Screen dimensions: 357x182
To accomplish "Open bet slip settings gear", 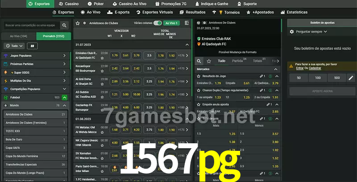I will point(292,32).
